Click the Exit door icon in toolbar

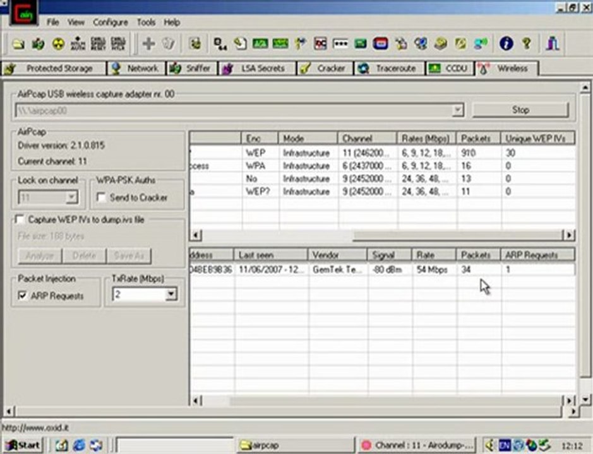(552, 44)
